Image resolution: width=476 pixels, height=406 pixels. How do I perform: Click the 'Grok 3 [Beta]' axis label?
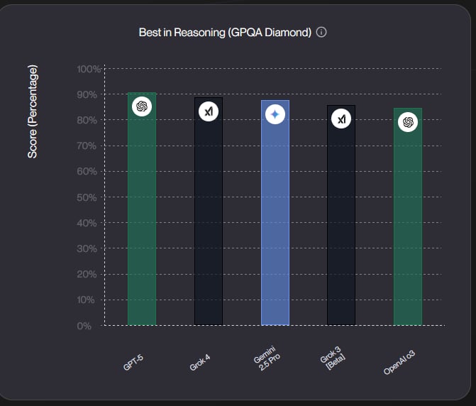(333, 358)
